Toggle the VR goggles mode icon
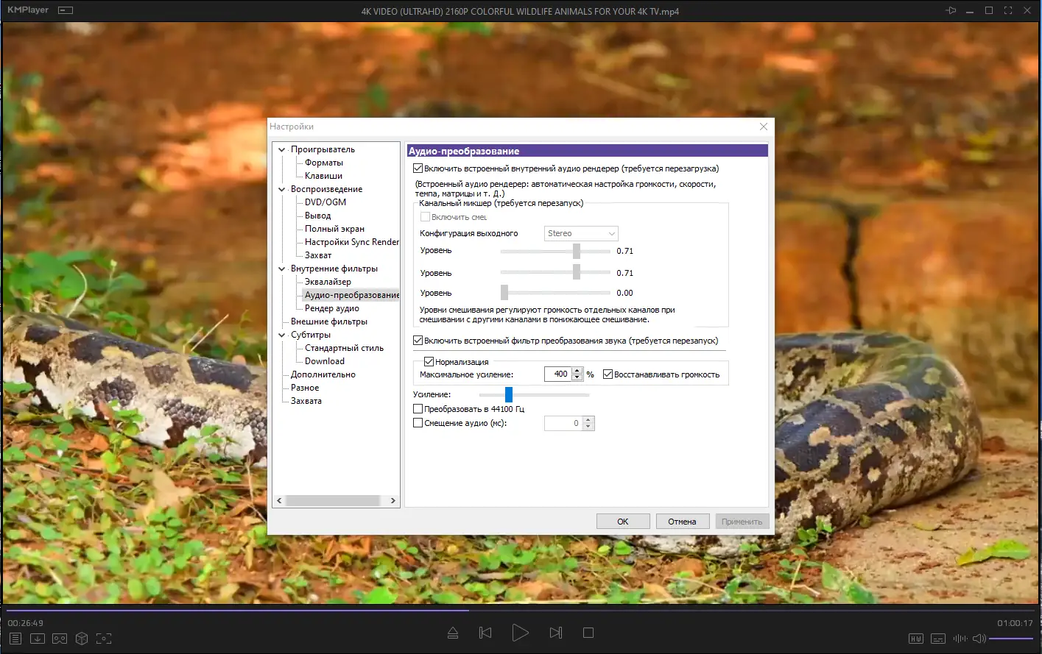The height and width of the screenshot is (654, 1042). 60,639
